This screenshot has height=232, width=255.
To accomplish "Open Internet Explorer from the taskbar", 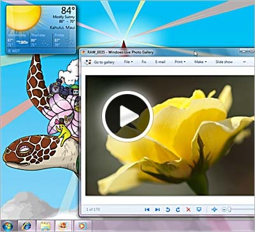I will [x=26, y=226].
